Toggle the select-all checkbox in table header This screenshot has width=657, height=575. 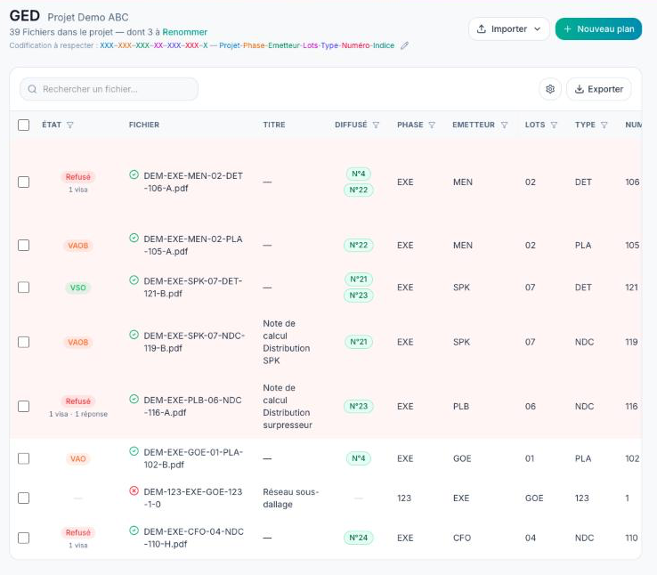click(23, 125)
